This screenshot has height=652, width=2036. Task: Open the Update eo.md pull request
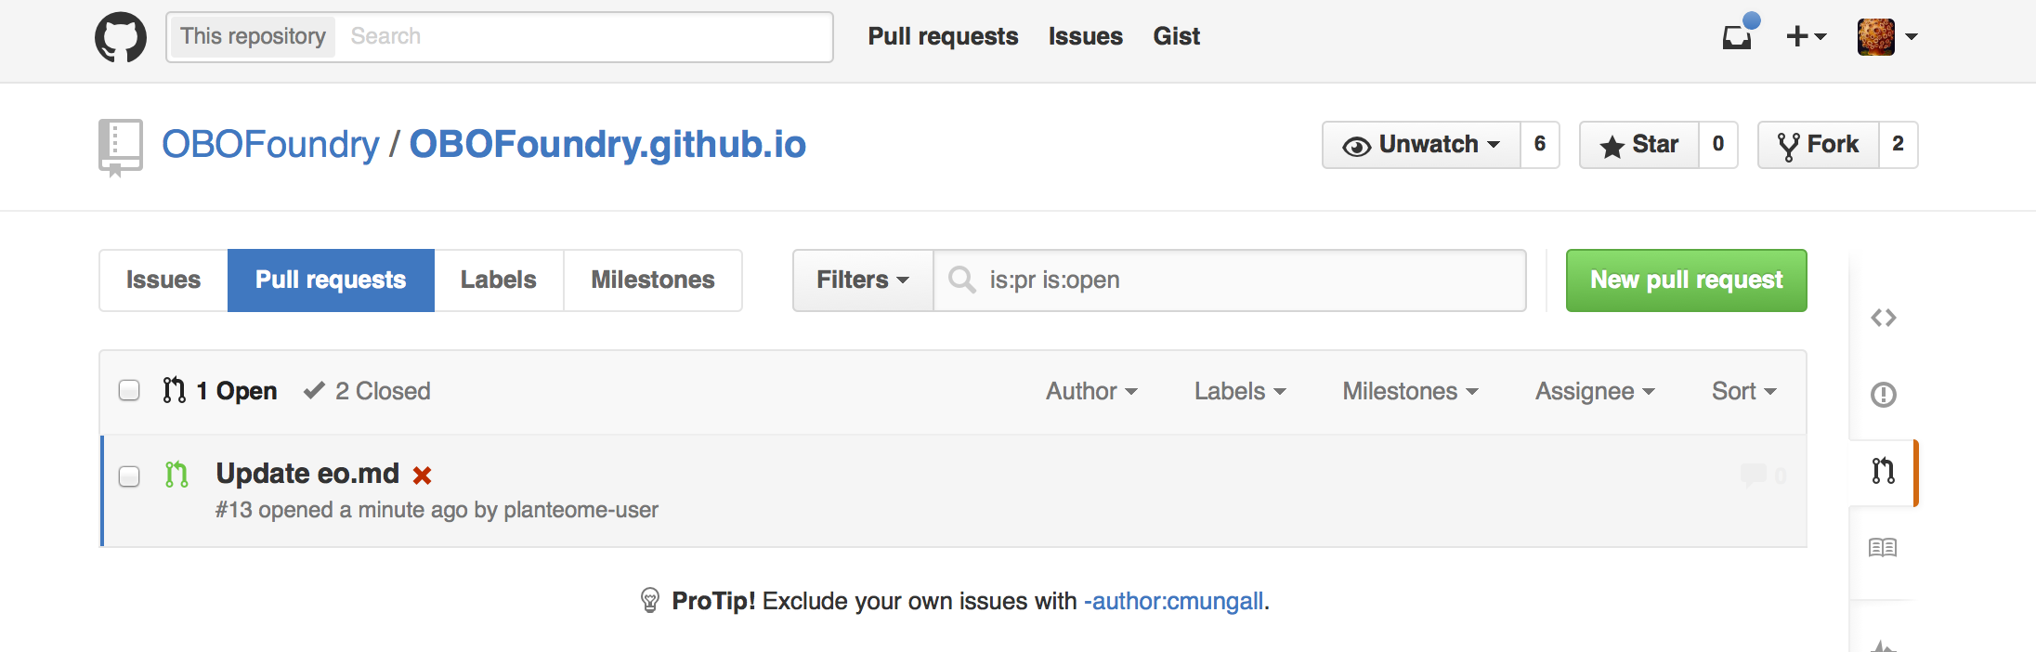[307, 474]
